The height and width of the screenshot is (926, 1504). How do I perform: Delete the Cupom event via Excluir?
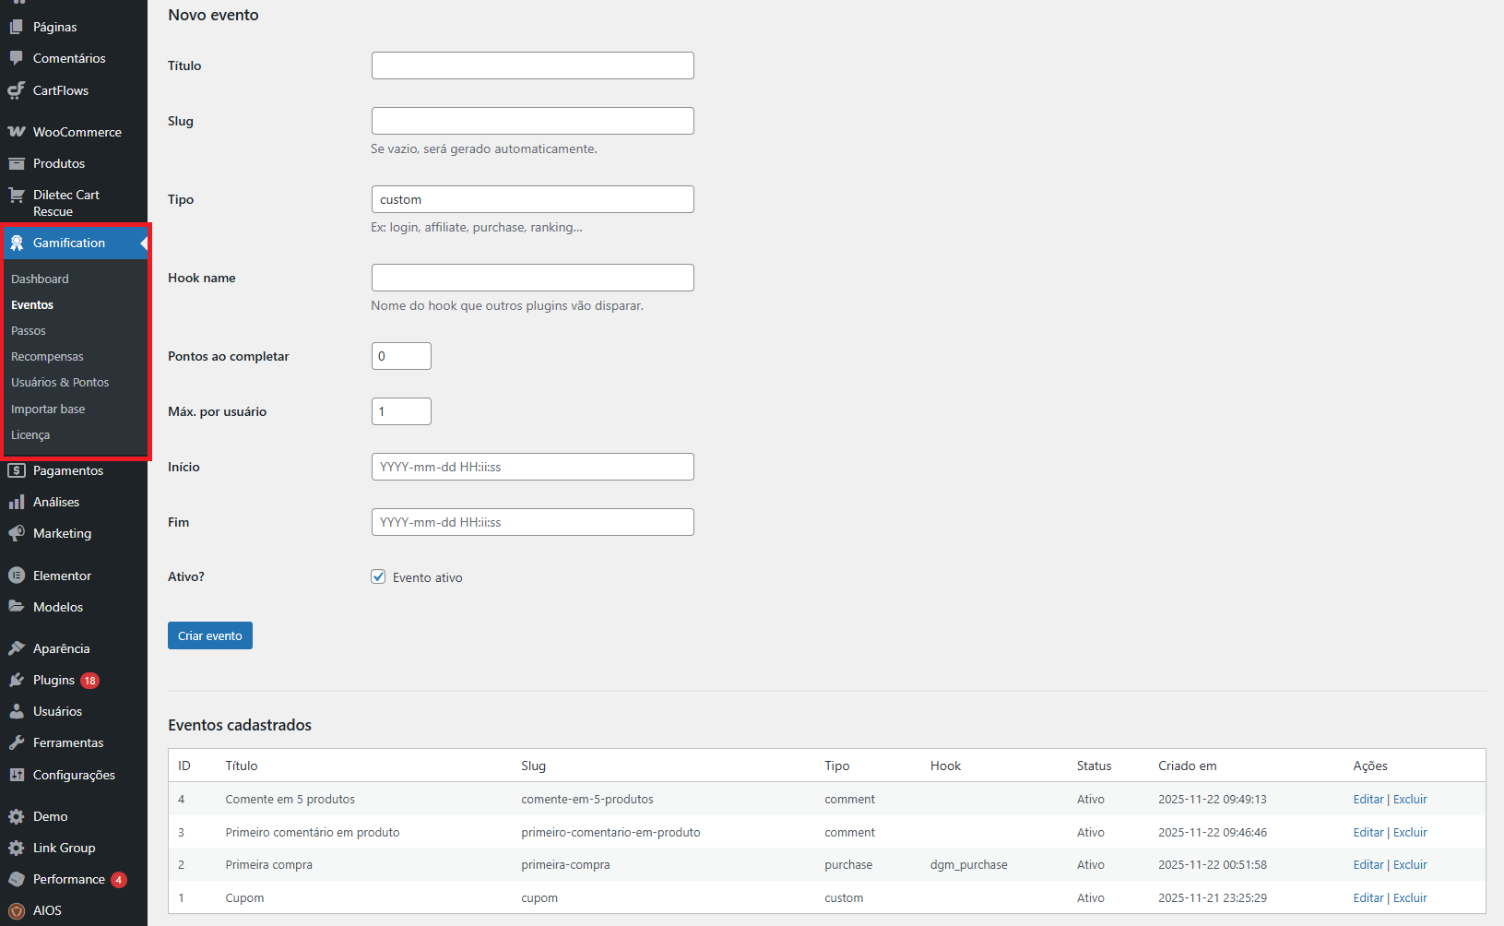(x=1410, y=898)
